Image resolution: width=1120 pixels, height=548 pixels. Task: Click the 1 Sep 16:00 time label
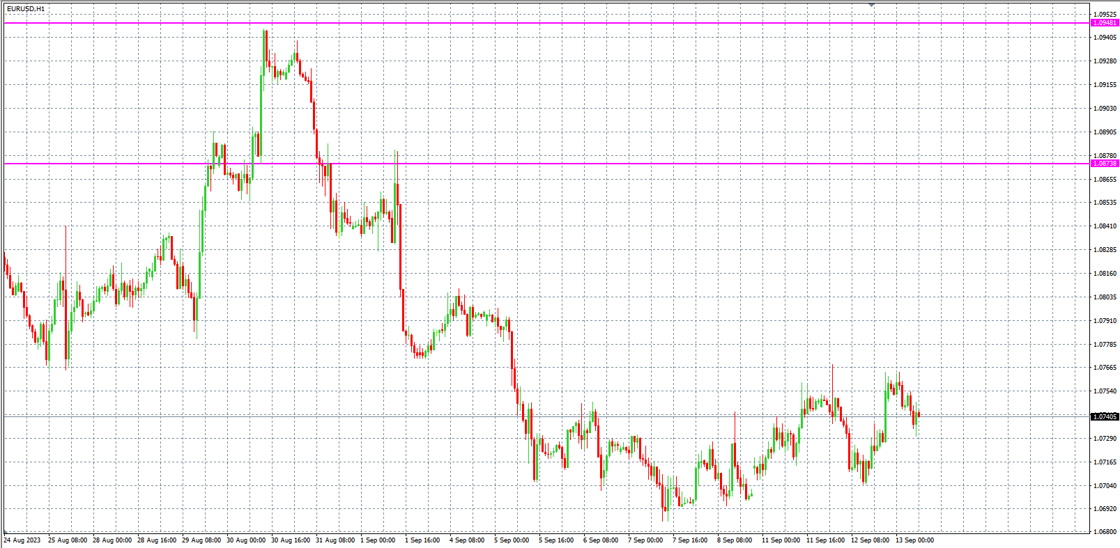422,540
